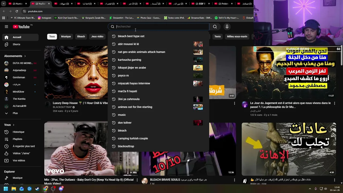Select the Musique filter chip
The image size is (343, 193).
coord(66,36)
